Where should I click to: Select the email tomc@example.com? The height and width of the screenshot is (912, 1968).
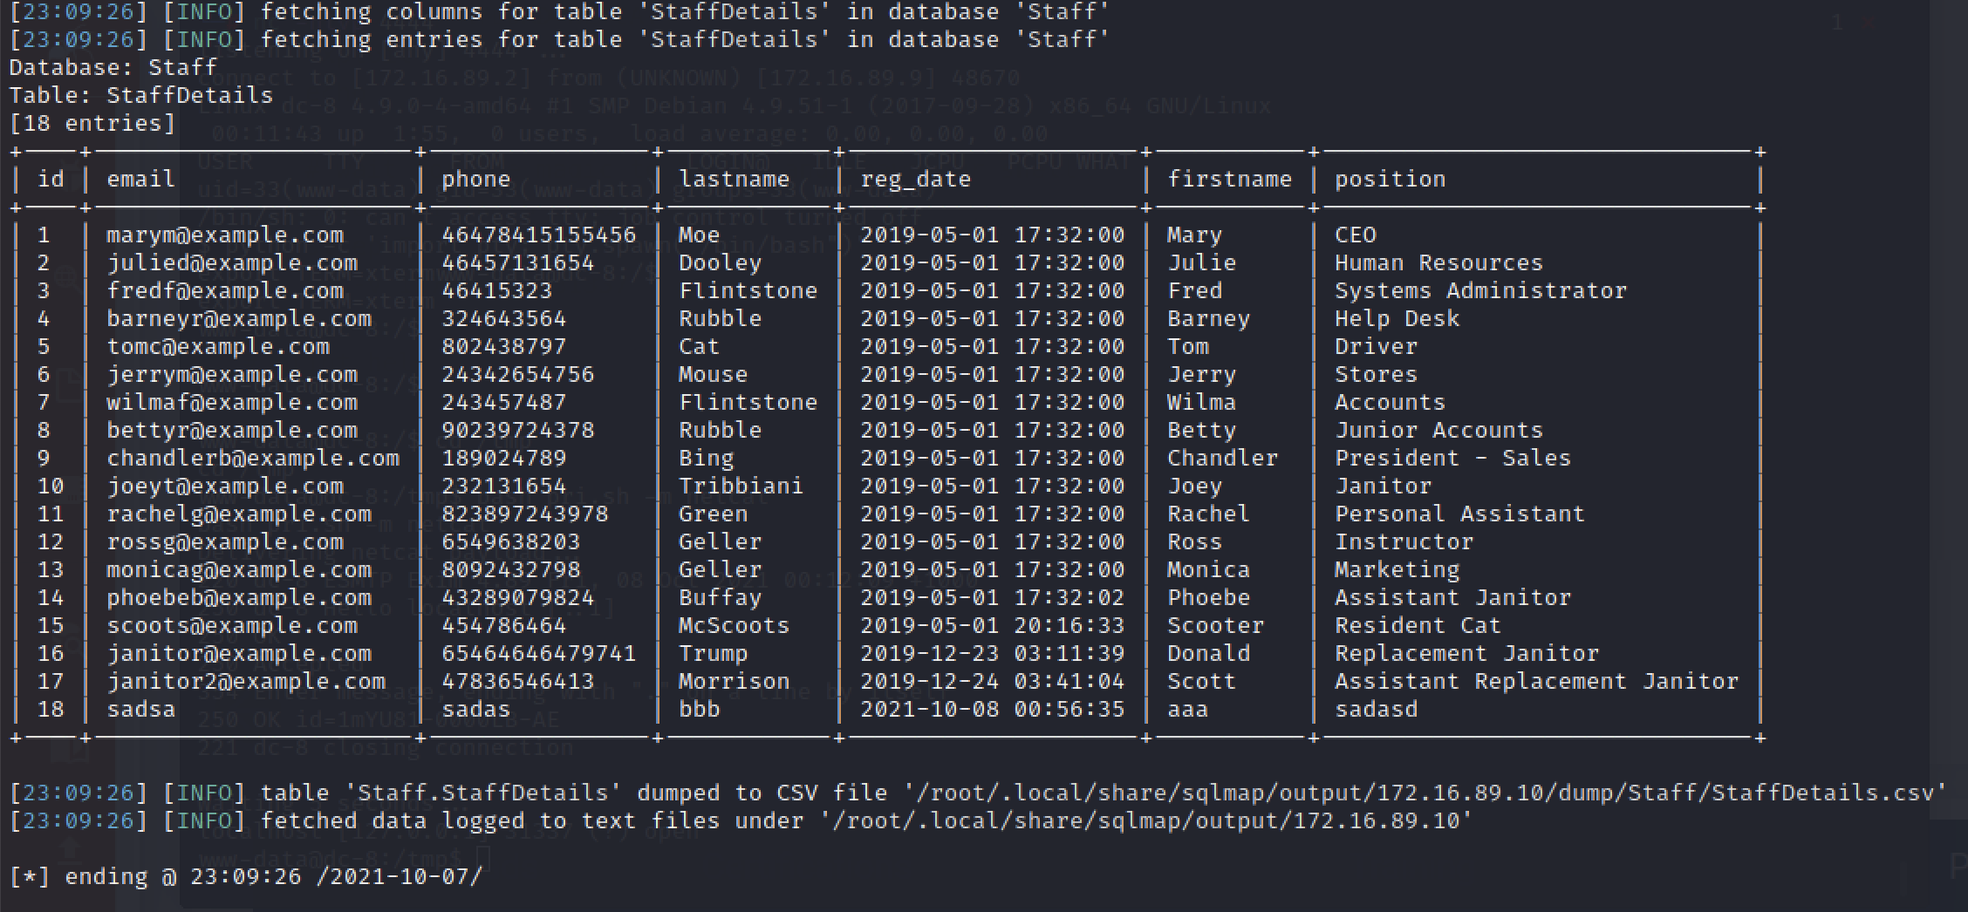[x=218, y=346]
